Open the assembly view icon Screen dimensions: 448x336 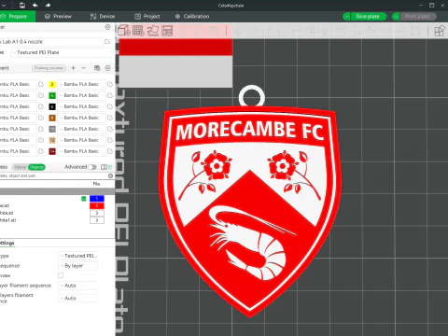(440, 31)
